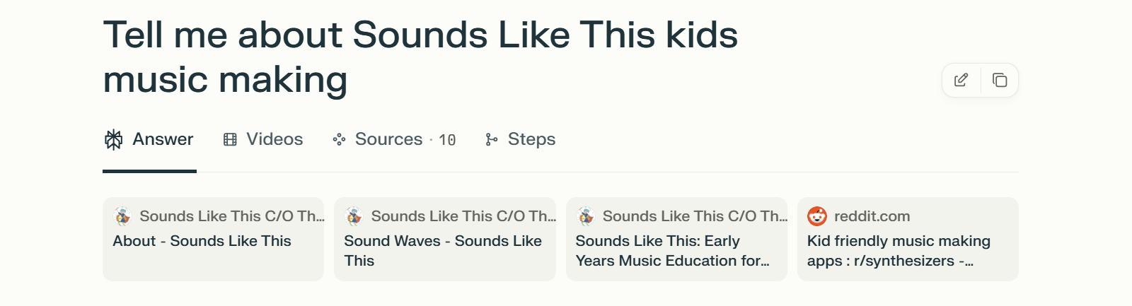Click the branch icon beside Steps
Image resolution: width=1132 pixels, height=306 pixels.
pyautogui.click(x=492, y=140)
